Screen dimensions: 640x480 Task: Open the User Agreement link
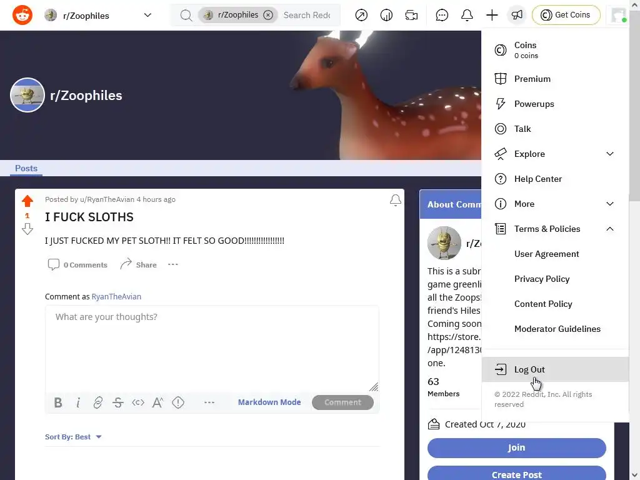[x=546, y=254]
